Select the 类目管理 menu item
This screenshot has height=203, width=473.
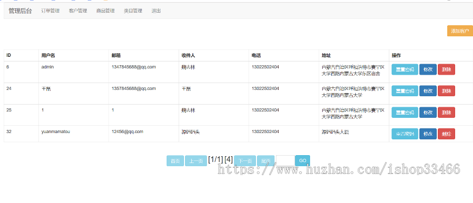(x=133, y=11)
